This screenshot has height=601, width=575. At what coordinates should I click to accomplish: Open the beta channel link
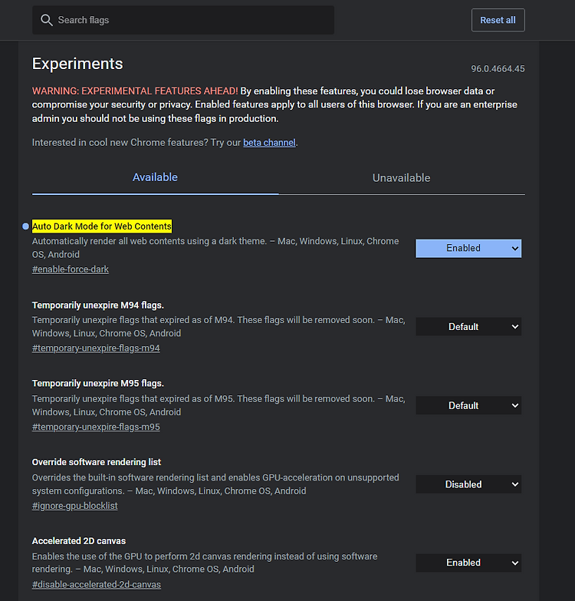pyautogui.click(x=269, y=143)
